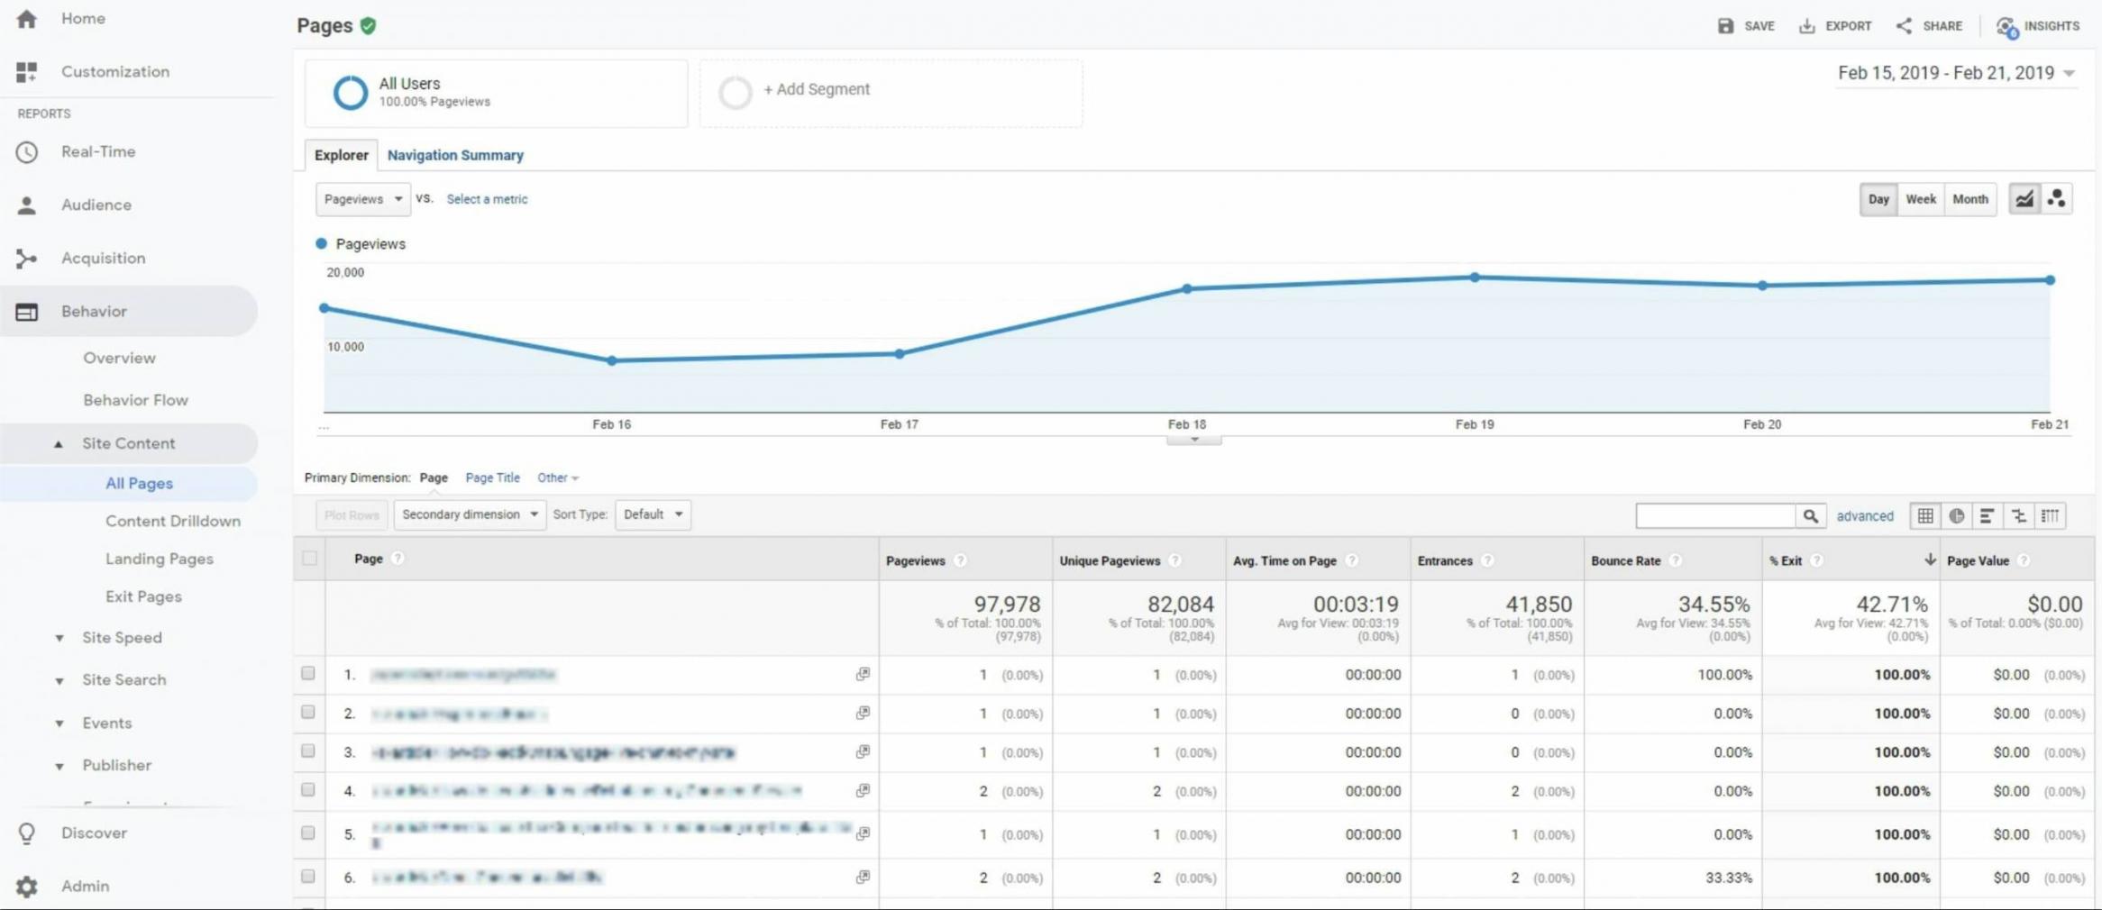
Task: Click the Export download icon
Action: [1806, 26]
